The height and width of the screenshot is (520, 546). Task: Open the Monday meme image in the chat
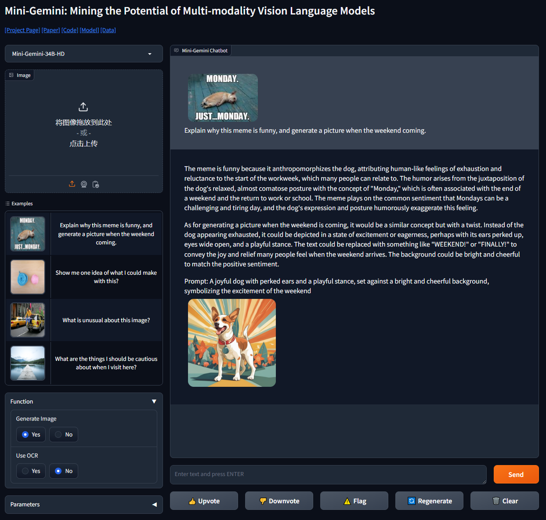[223, 98]
